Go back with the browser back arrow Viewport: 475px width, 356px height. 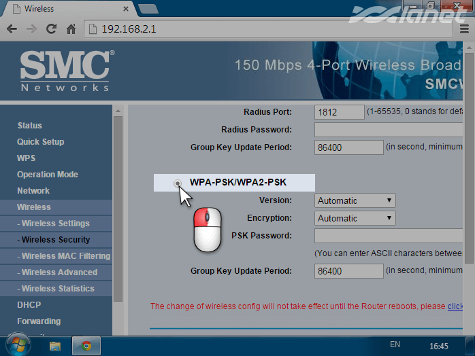click(x=12, y=29)
